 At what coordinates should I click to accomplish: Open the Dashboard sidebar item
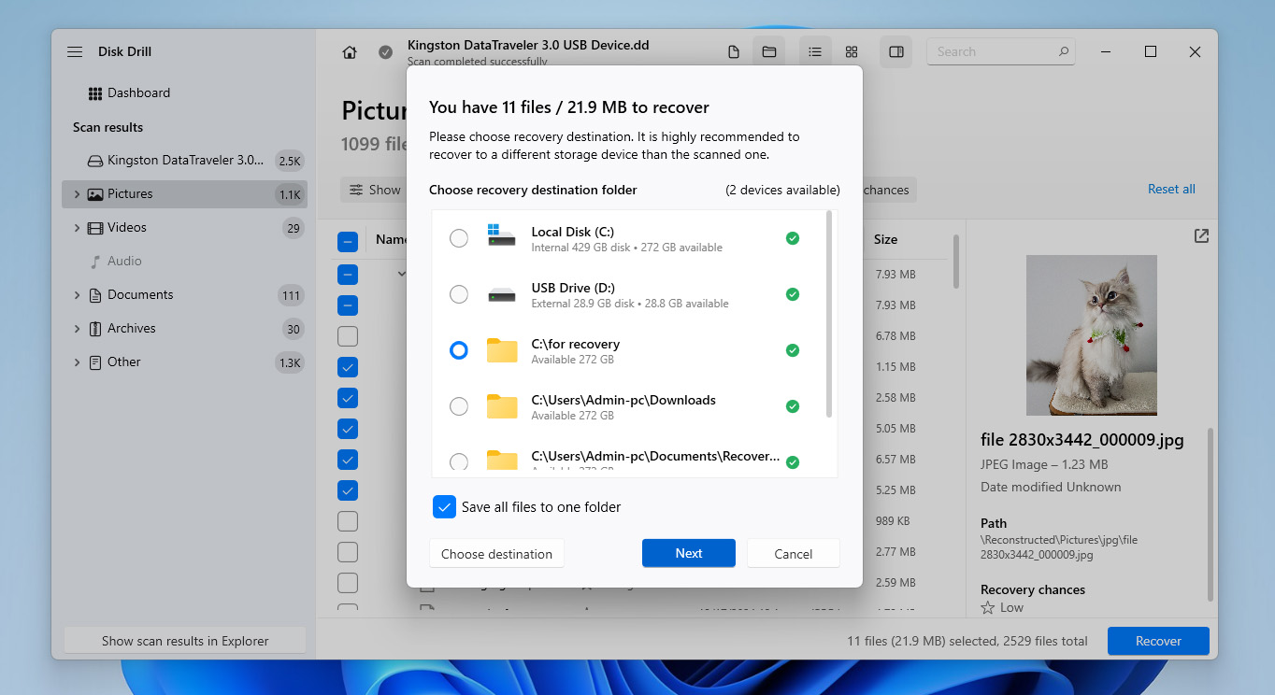point(184,93)
